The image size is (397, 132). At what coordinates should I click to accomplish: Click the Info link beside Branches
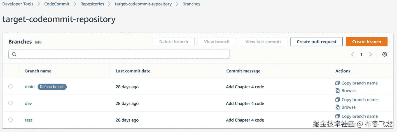(38, 42)
